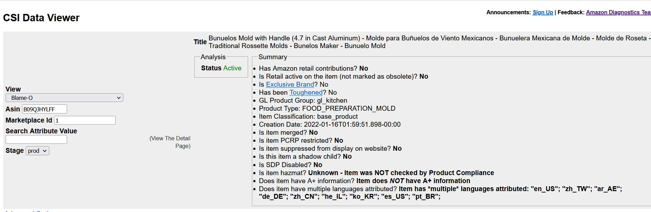The image size is (651, 212).
Task: Visit the Exclusive Brand link
Action: tap(290, 84)
